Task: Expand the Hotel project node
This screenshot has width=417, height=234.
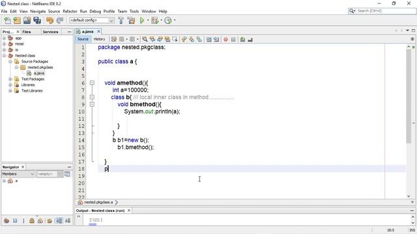Action: (x=4, y=44)
